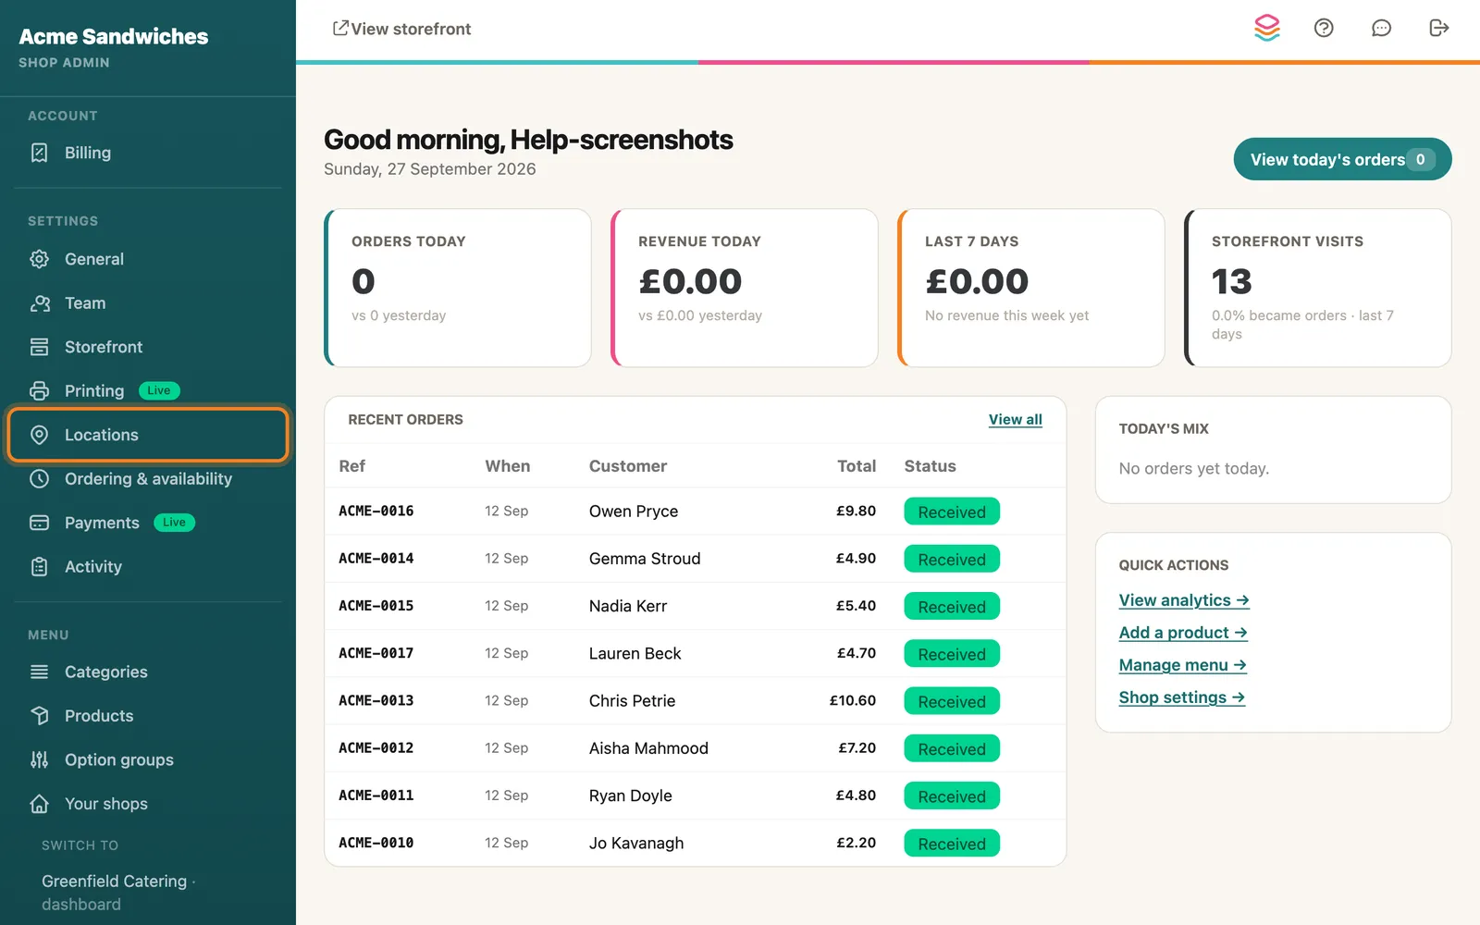Open the chat feedback icon
This screenshot has height=925, width=1480.
1381,28
